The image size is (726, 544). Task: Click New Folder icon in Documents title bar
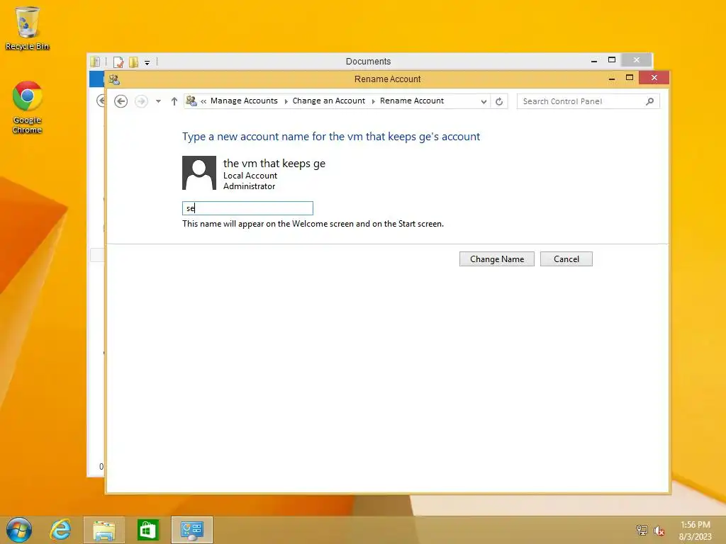[x=134, y=62]
